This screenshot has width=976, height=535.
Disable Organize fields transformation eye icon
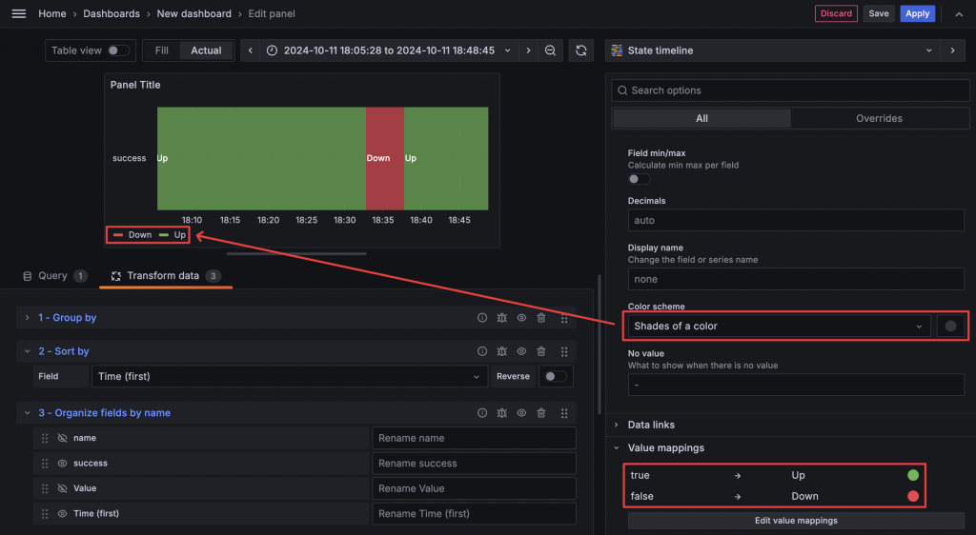click(521, 412)
